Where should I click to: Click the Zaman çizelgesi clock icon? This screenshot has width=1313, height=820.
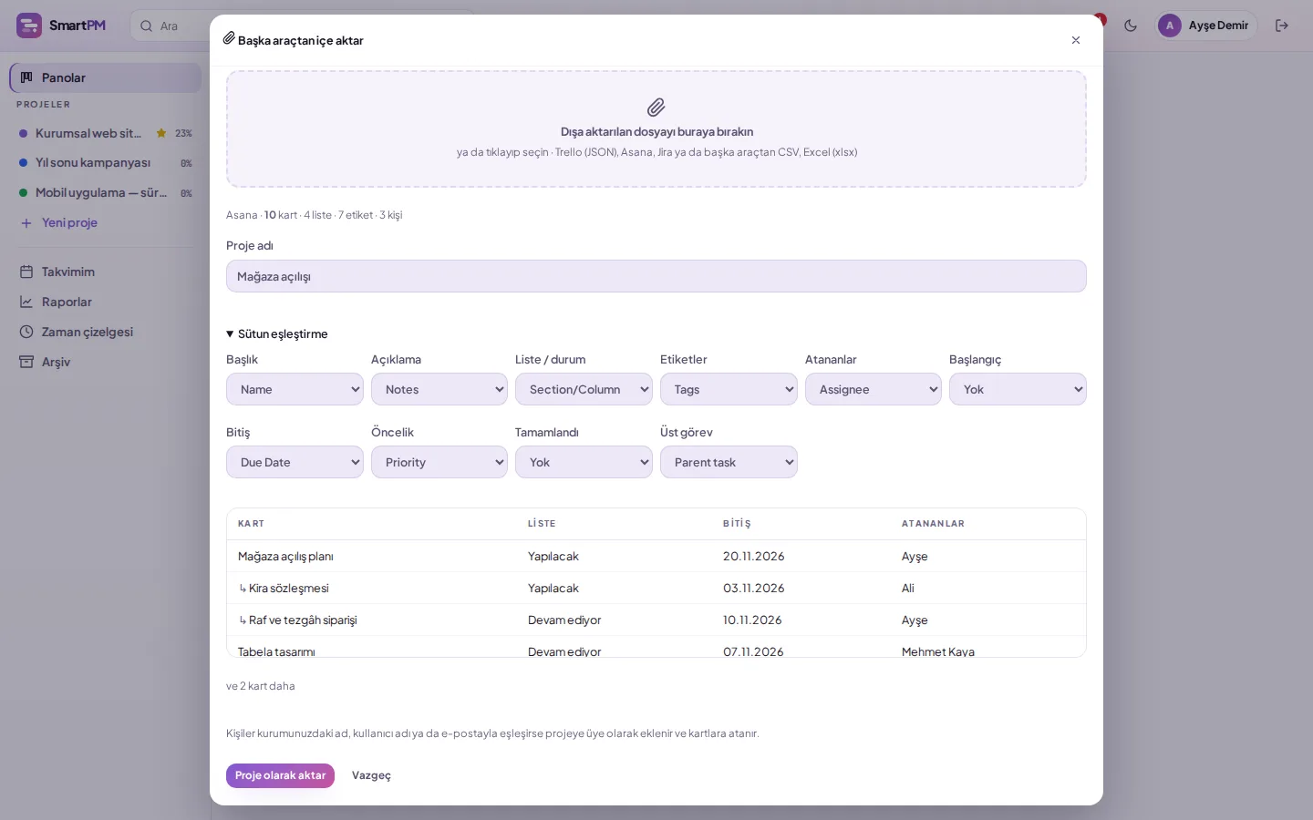tap(26, 332)
